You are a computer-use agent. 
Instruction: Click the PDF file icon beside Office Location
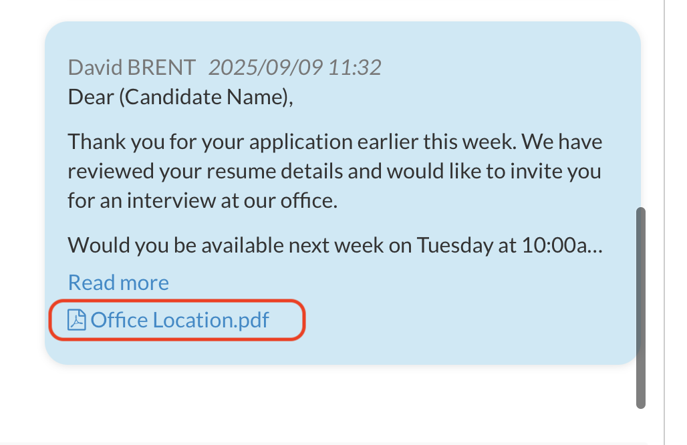(78, 321)
